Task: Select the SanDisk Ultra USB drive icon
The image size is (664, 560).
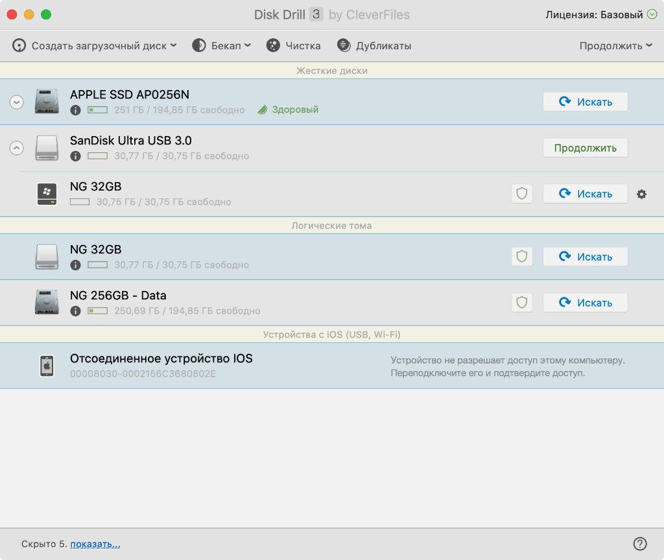Action: point(47,148)
